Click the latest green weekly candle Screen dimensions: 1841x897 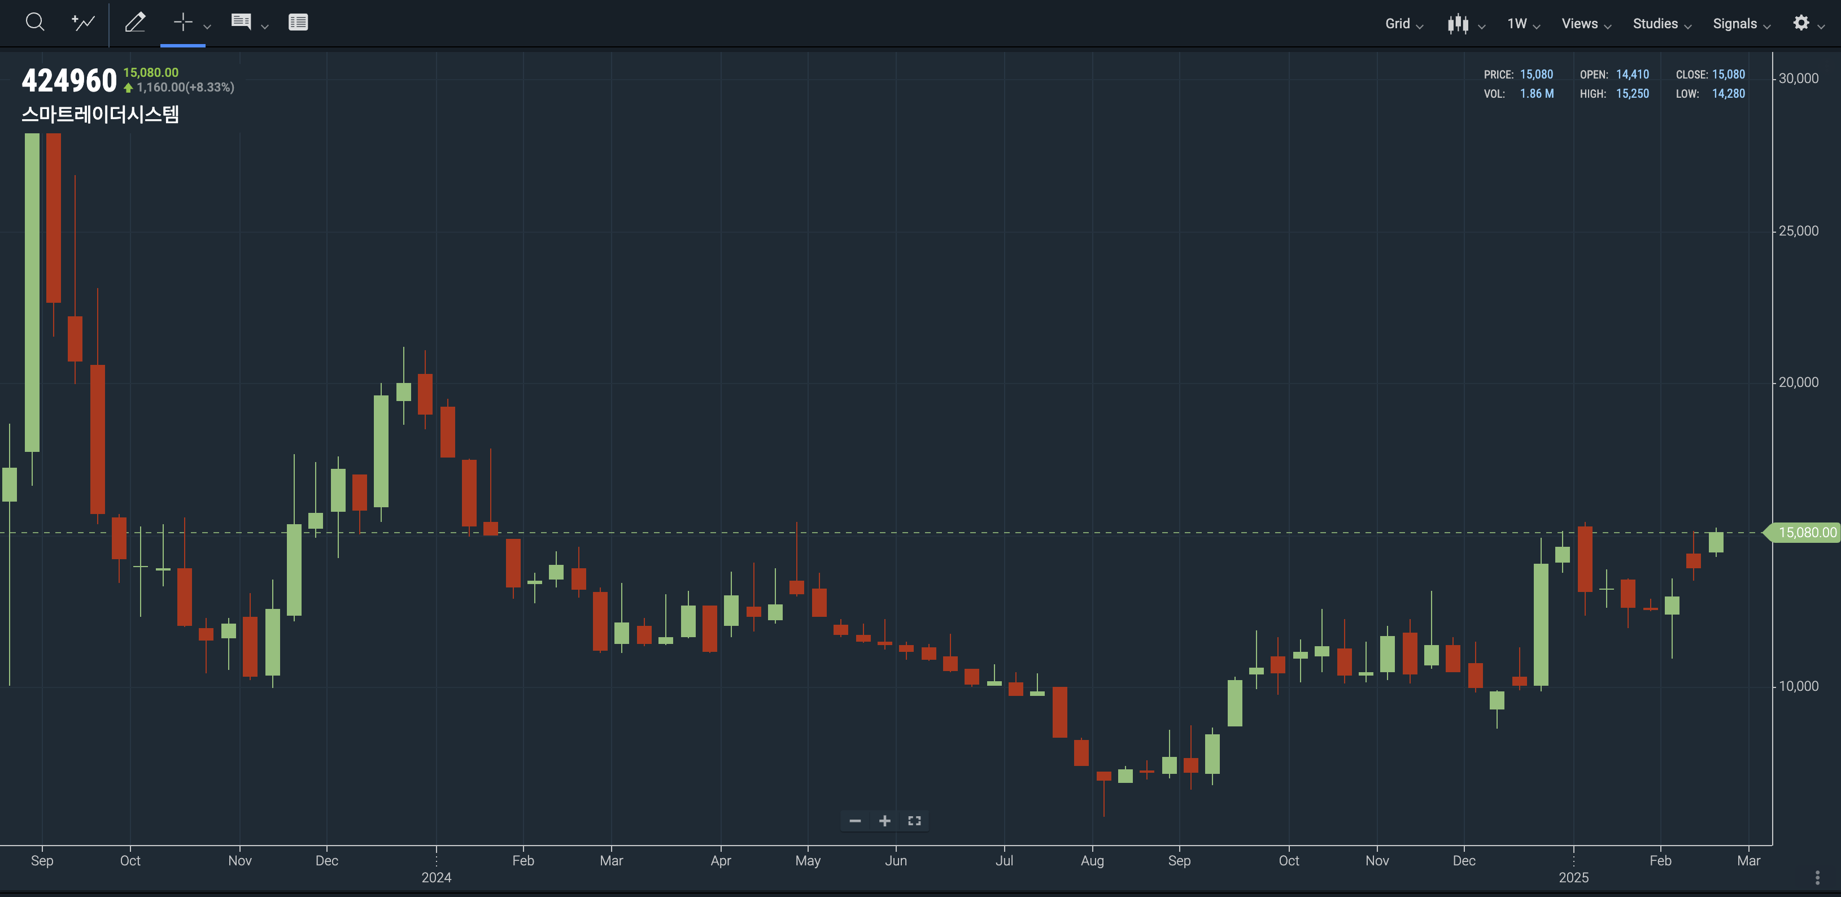tap(1716, 542)
